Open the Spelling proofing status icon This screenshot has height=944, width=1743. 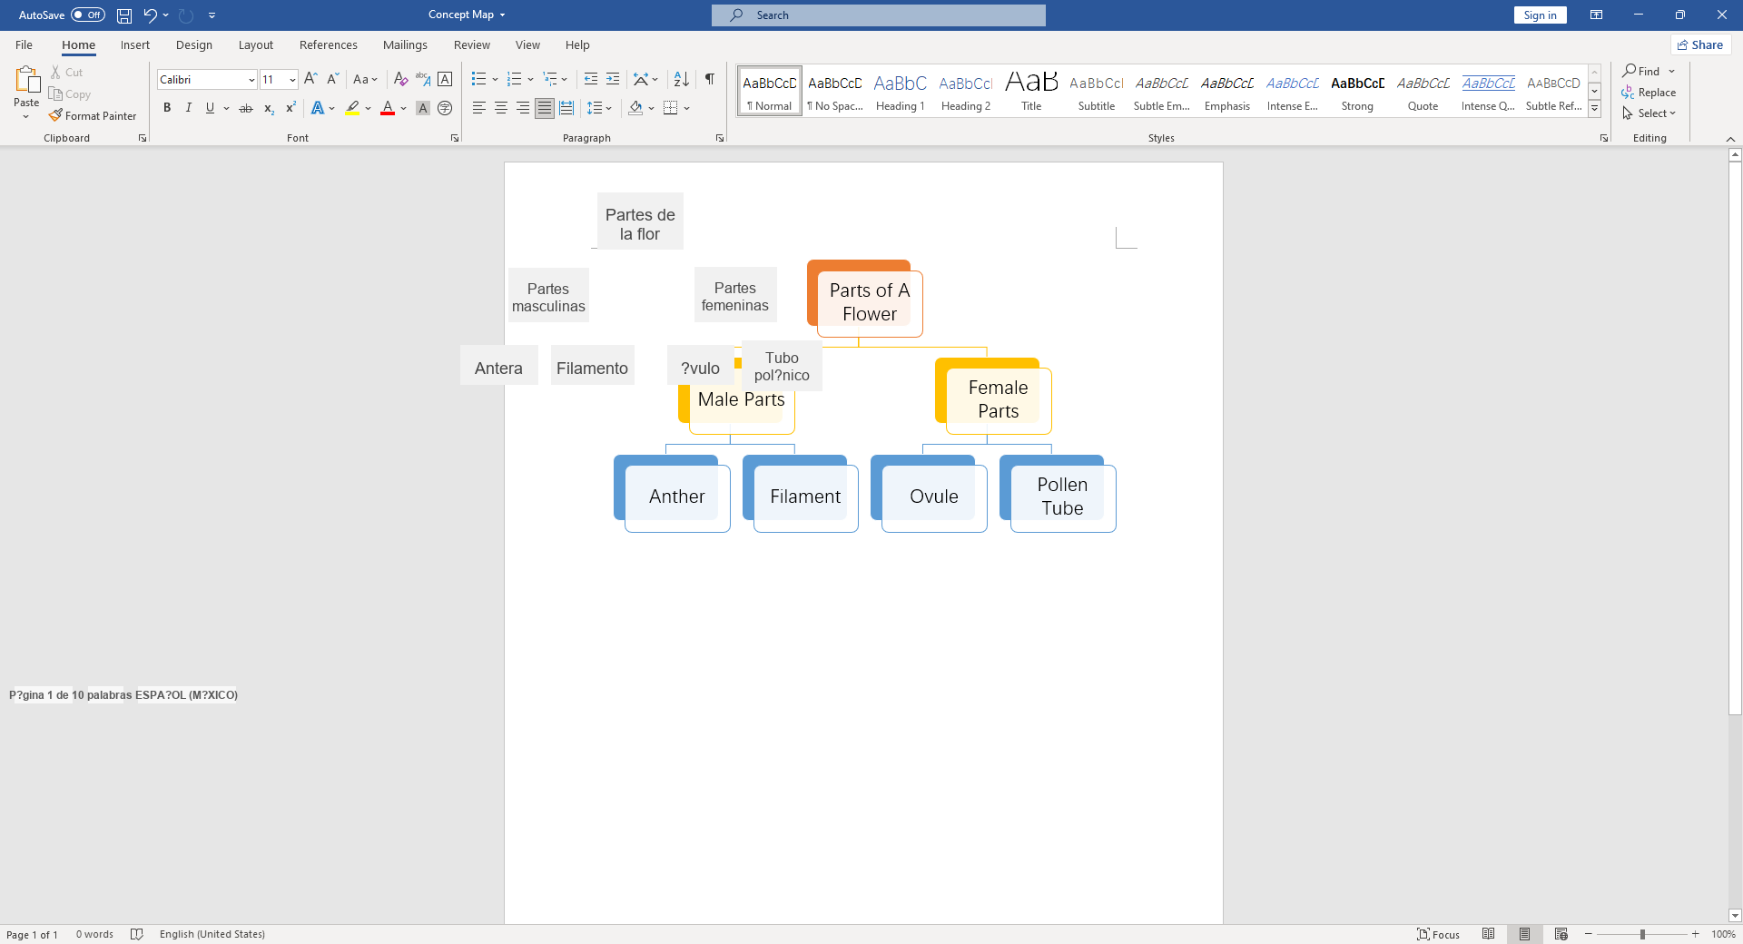tap(137, 934)
